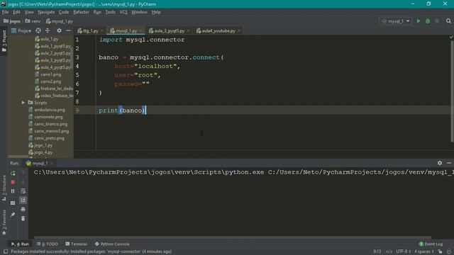Open the Edit menu

pos(16,12)
